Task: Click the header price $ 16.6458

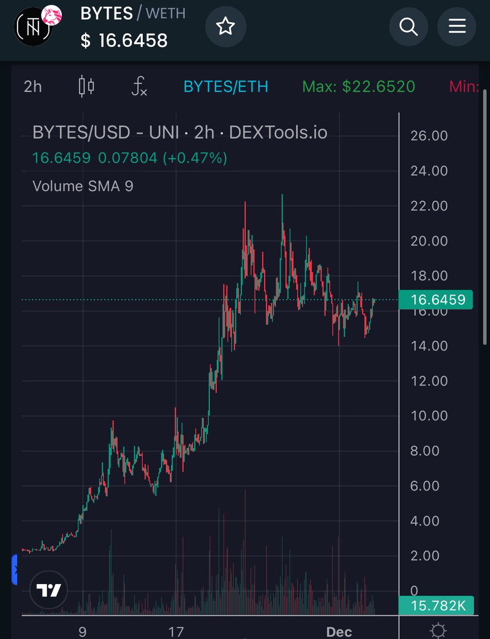Action: pos(124,40)
